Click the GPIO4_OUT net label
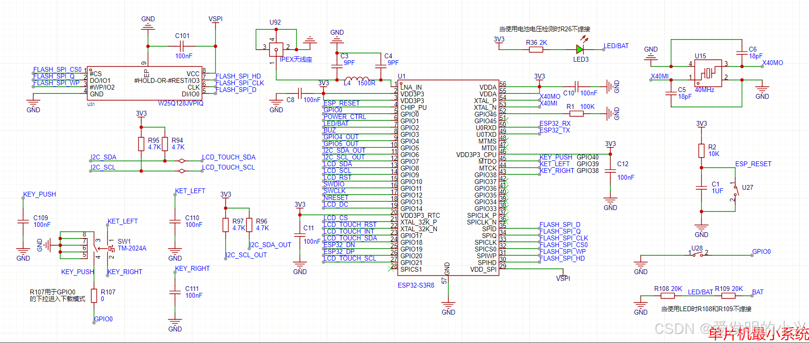This screenshot has height=343, width=809. point(341,137)
